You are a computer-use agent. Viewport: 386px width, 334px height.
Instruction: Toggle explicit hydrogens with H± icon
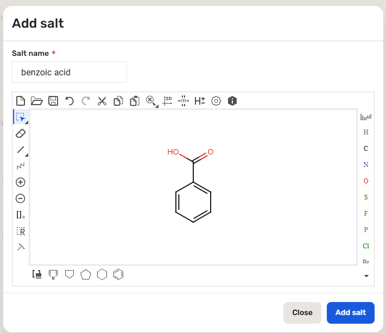tap(199, 100)
